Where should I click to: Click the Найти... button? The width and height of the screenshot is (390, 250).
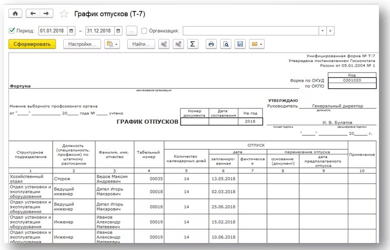click(x=141, y=44)
